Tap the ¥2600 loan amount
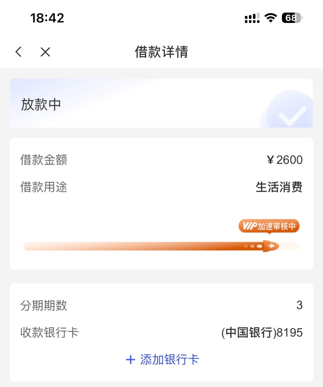 pos(285,160)
